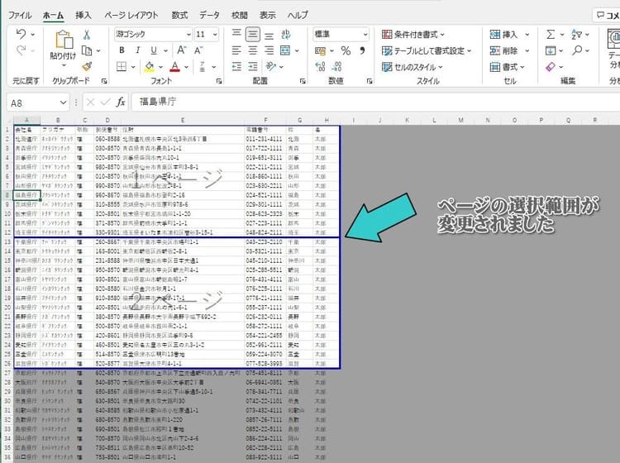The height and width of the screenshot is (463, 620).
Task: Click Merge and Center icon
Action: [285, 50]
